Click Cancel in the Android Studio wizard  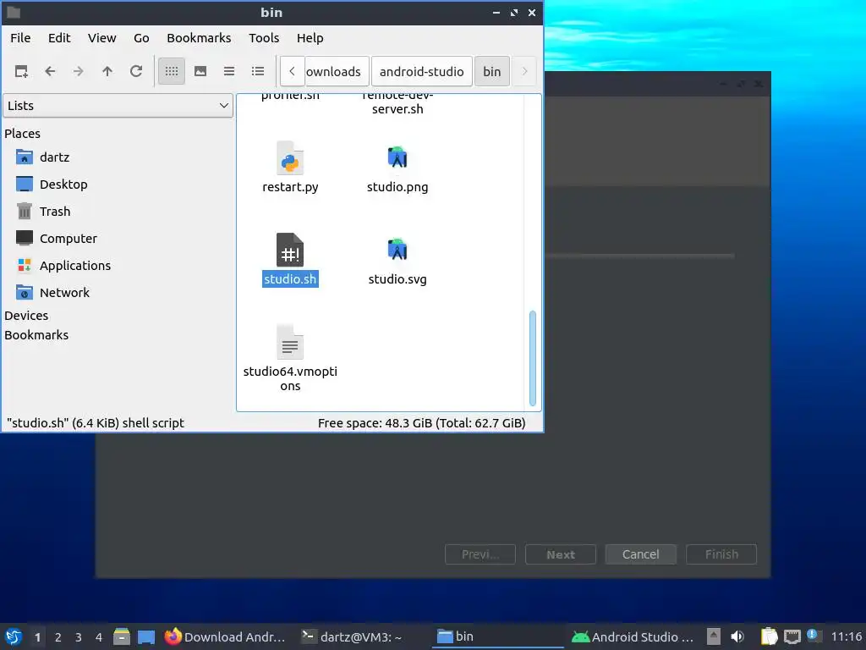641,554
